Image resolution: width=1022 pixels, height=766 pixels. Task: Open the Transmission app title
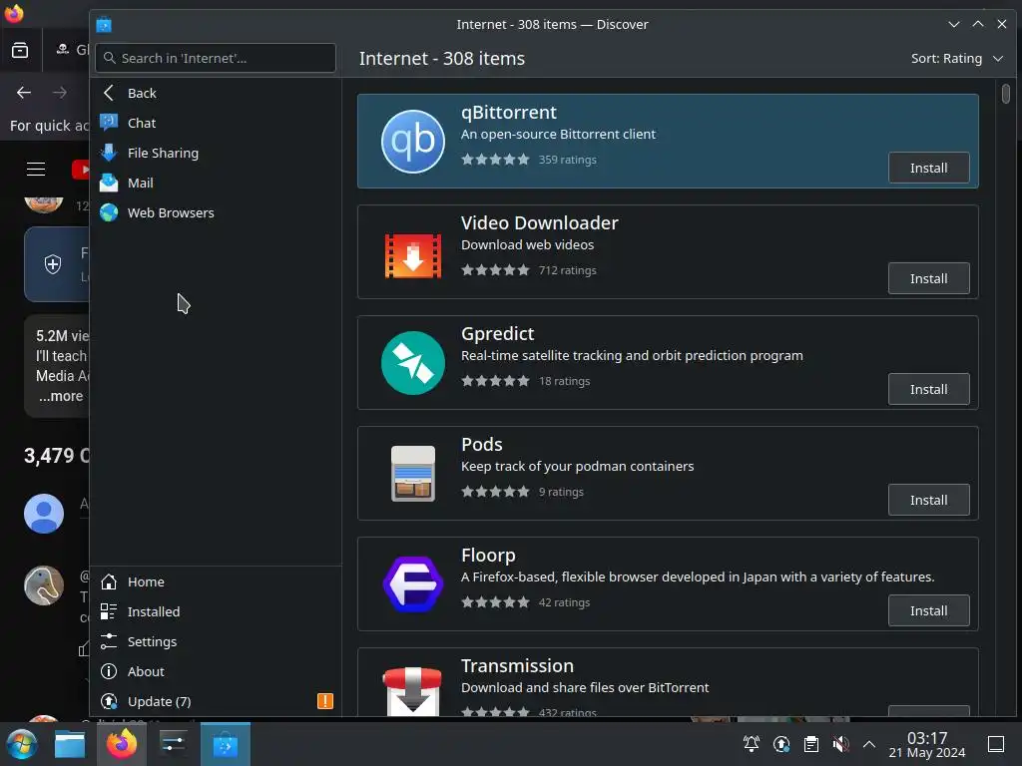click(x=518, y=666)
